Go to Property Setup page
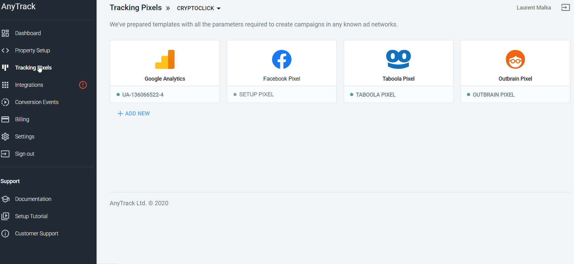The height and width of the screenshot is (264, 574). pos(32,50)
